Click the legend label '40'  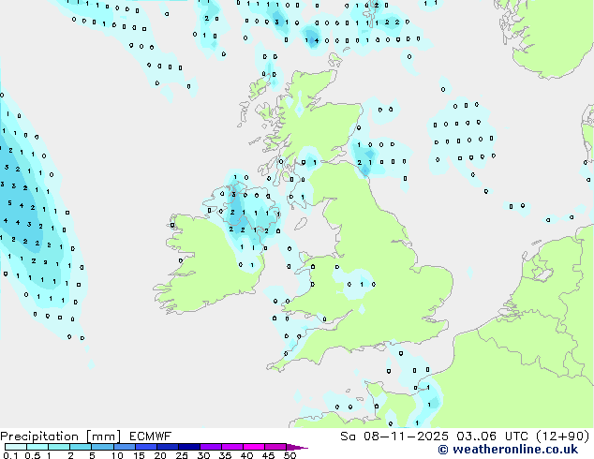247,455
